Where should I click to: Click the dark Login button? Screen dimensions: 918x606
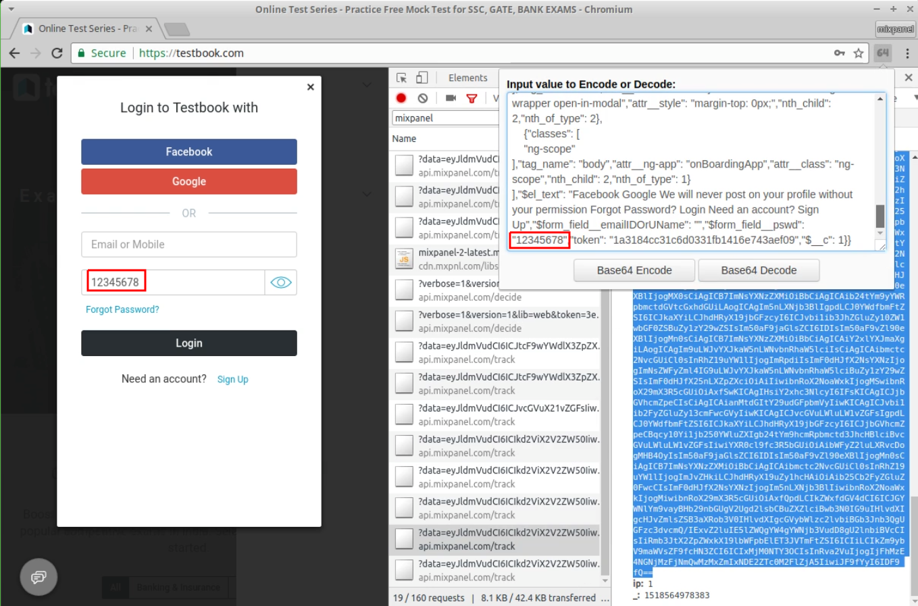tap(189, 343)
